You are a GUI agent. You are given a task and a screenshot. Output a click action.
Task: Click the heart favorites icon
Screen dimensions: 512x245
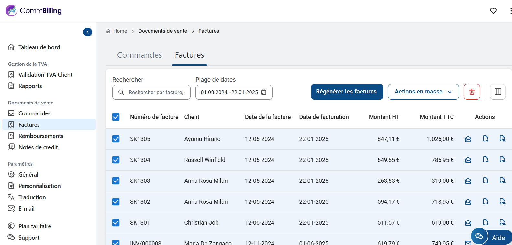click(493, 11)
